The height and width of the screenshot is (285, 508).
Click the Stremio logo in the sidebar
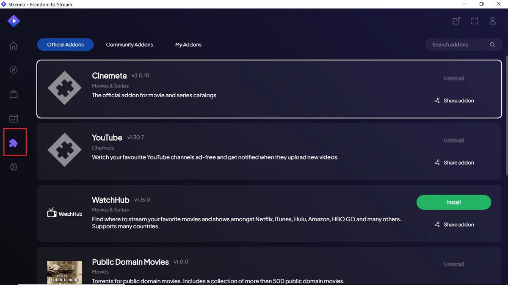tap(14, 21)
